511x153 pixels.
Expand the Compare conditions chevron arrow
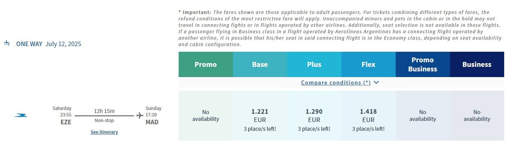(376, 83)
